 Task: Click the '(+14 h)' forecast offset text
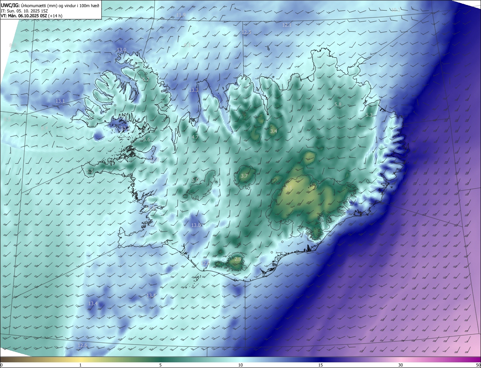tap(55, 16)
